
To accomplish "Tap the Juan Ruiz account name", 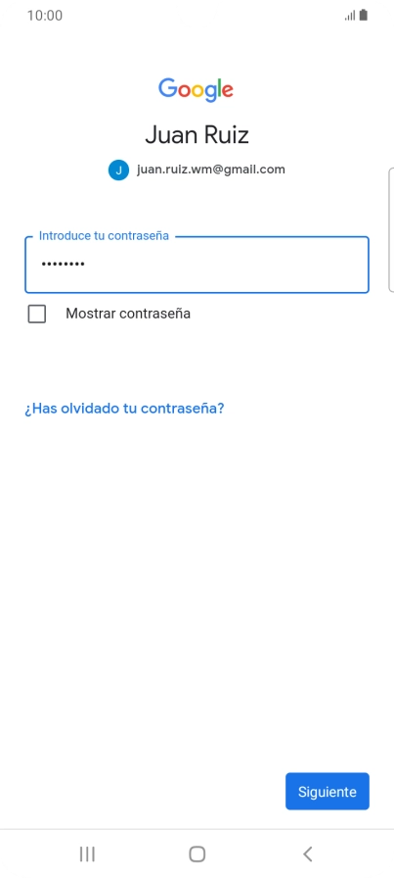I will pos(197,135).
